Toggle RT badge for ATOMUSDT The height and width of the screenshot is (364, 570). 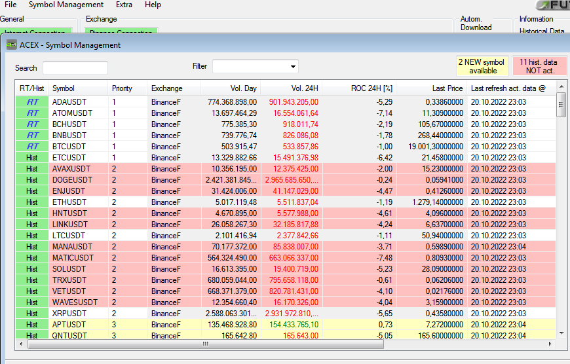[x=32, y=113]
